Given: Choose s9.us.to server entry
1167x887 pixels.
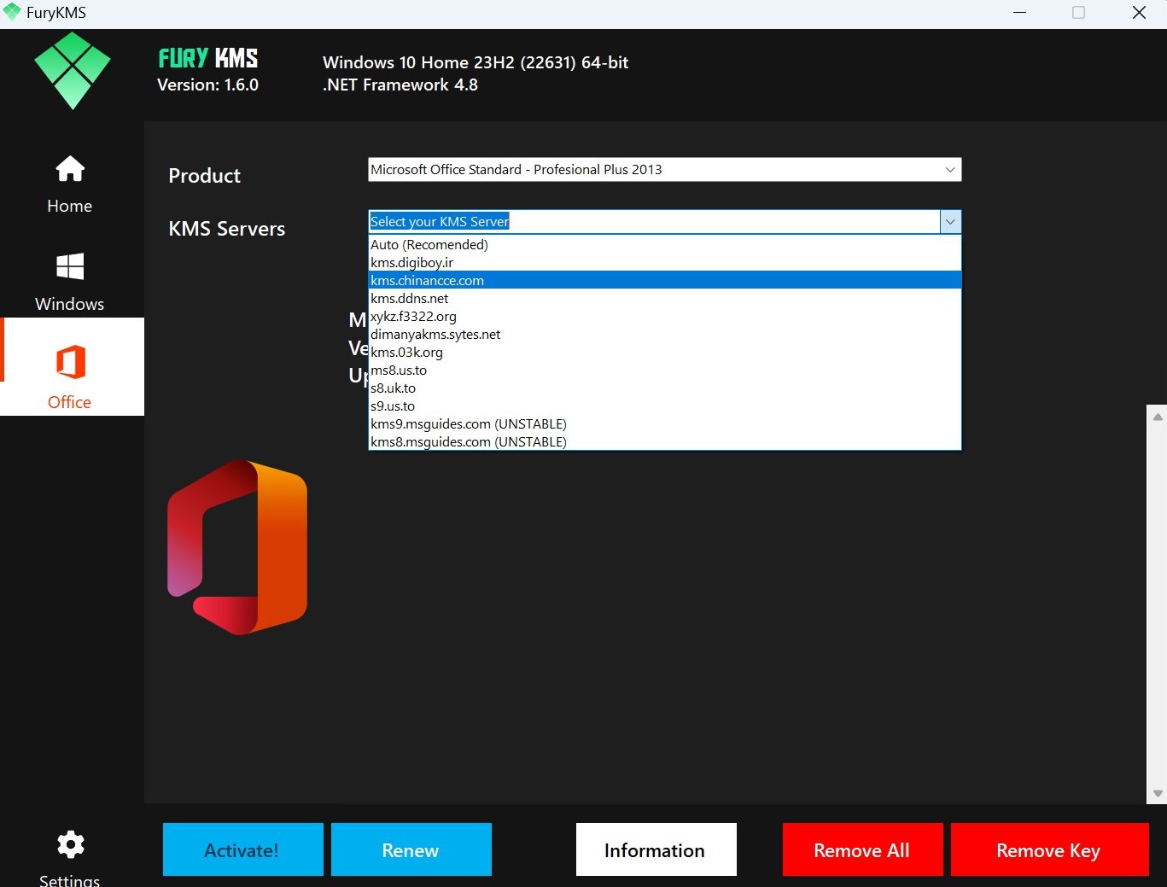Looking at the screenshot, I should [x=665, y=406].
